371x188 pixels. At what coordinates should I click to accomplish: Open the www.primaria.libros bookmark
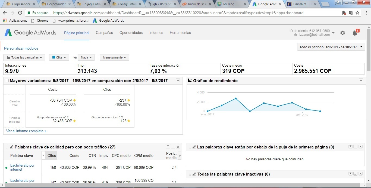coord(70,21)
